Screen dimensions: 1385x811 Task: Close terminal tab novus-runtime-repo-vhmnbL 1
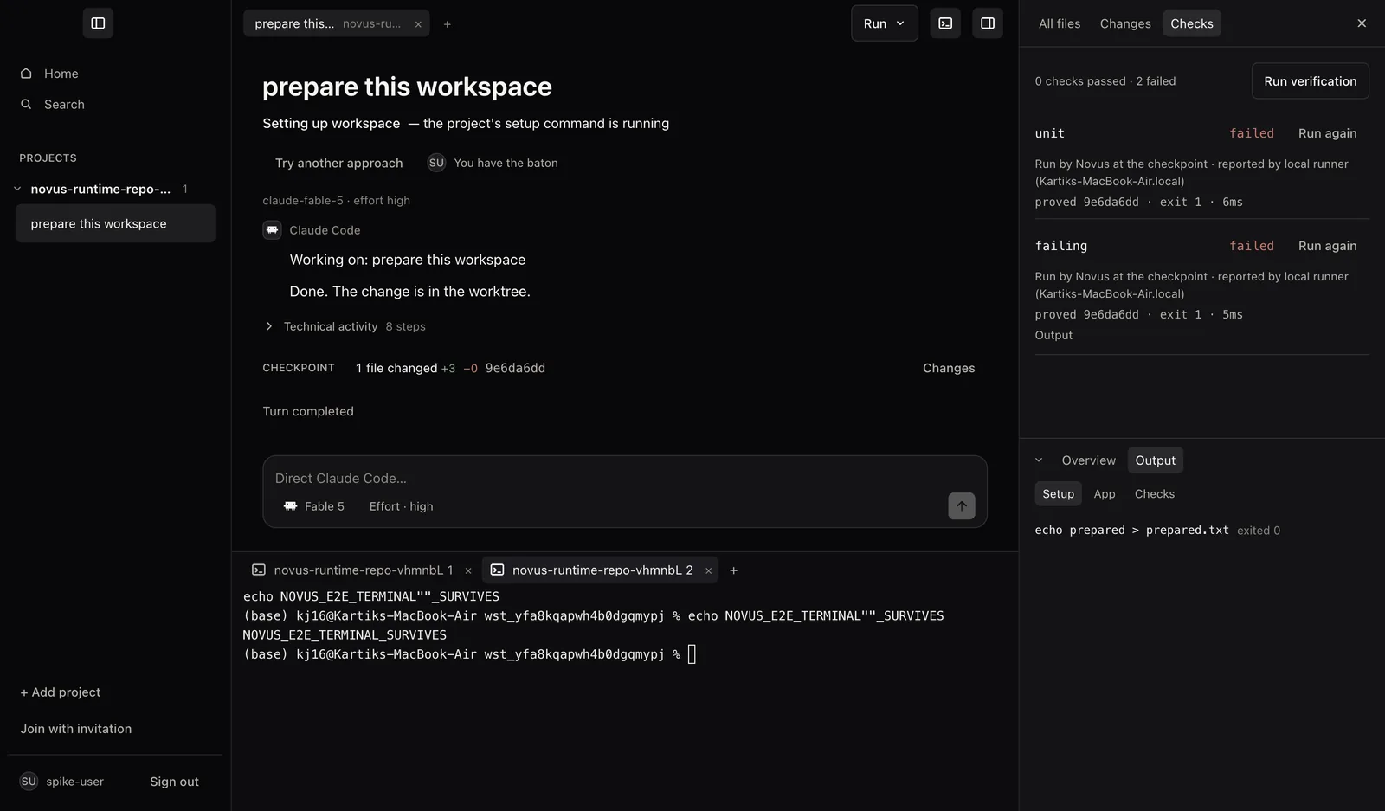[x=468, y=570]
